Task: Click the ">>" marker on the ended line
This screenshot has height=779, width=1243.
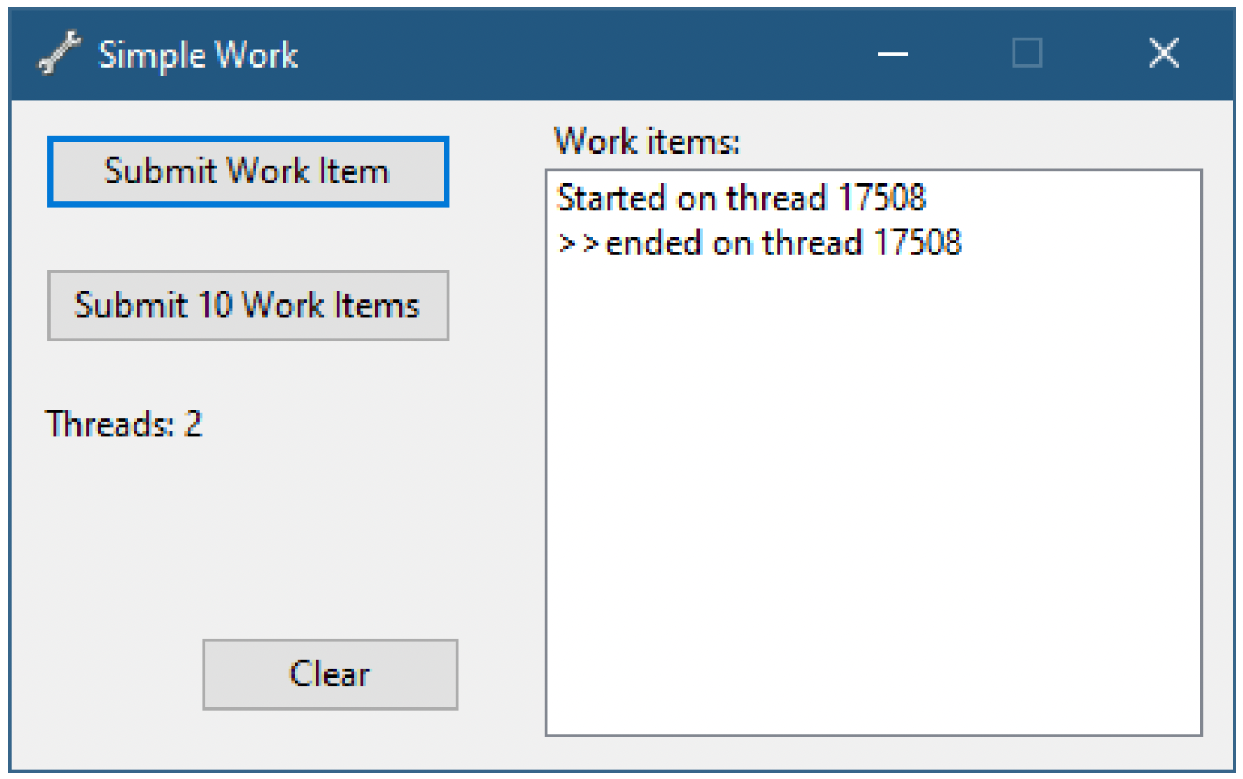Action: 579,243
